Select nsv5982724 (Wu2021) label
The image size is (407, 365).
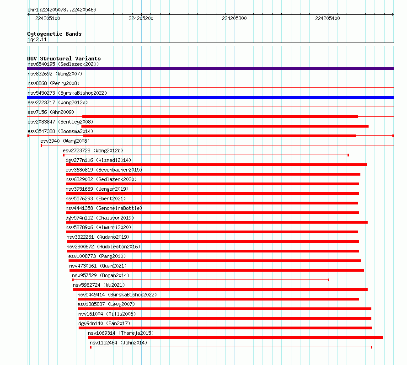tap(99, 285)
